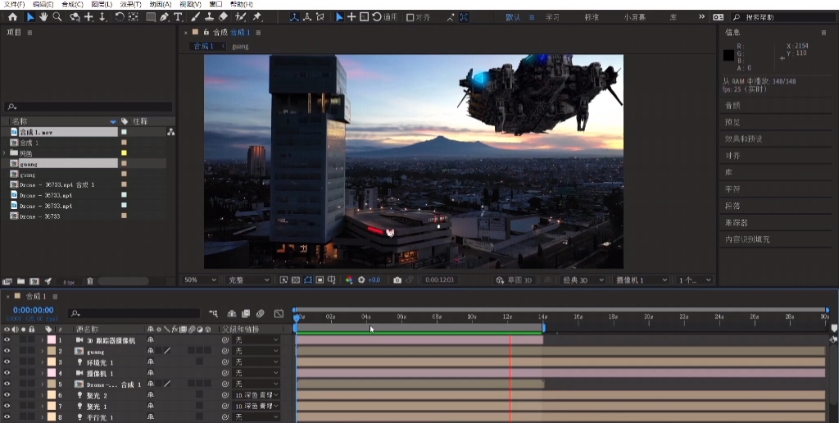Open the 完整 resolution dropdown

point(247,280)
